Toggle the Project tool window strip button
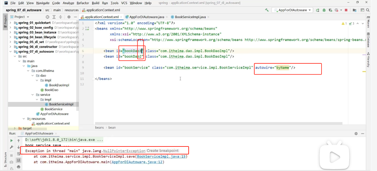The width and height of the screenshot is (377, 171). click(5, 22)
